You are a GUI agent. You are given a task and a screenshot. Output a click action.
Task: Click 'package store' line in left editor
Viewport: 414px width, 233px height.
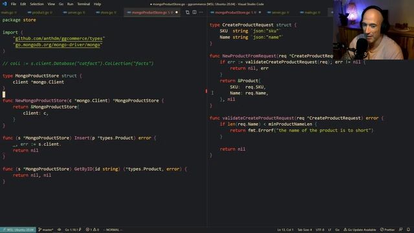click(x=19, y=20)
